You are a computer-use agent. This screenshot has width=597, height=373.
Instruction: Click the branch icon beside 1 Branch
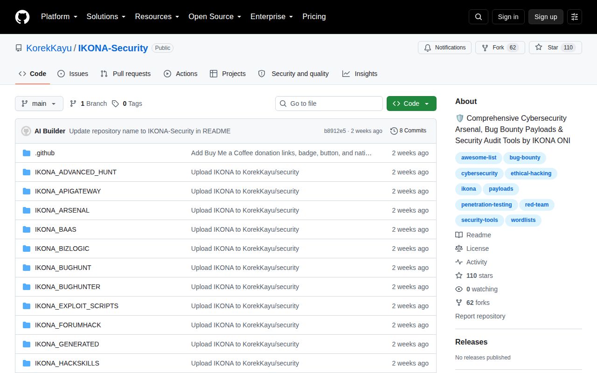click(x=73, y=104)
